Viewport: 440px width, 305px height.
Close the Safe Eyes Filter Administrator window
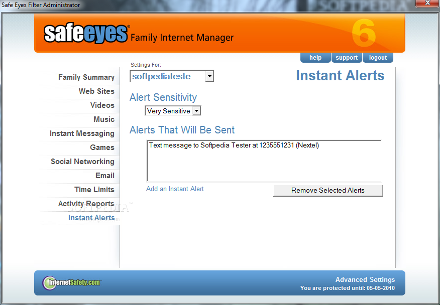[427, 3]
